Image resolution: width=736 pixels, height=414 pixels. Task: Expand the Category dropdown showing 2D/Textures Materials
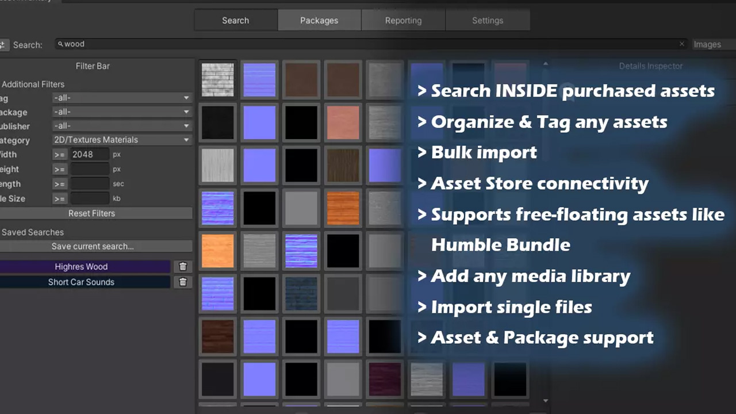(x=122, y=140)
